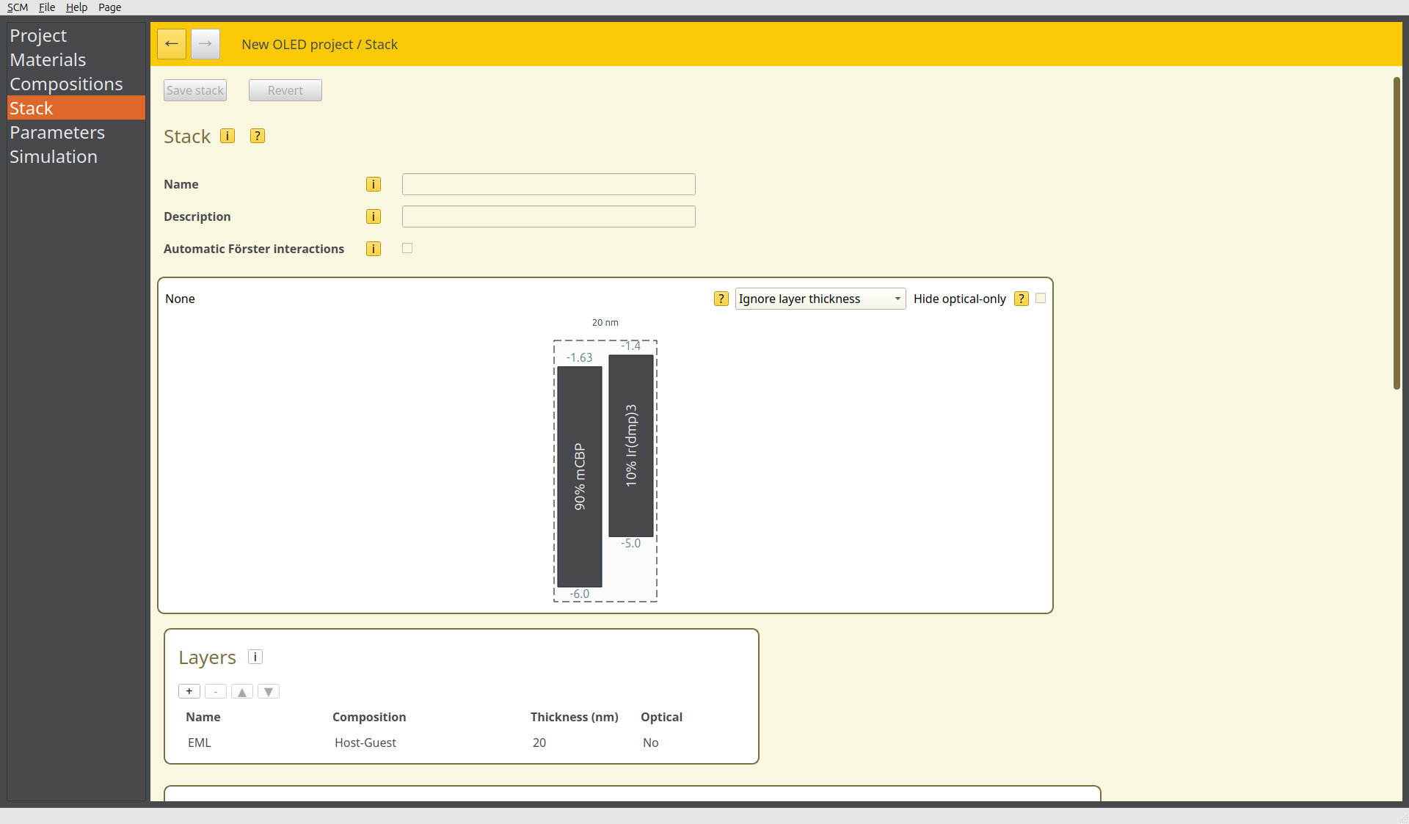Go to the Parameters page in sidebar
Image resolution: width=1409 pixels, height=824 pixels.
57,133
